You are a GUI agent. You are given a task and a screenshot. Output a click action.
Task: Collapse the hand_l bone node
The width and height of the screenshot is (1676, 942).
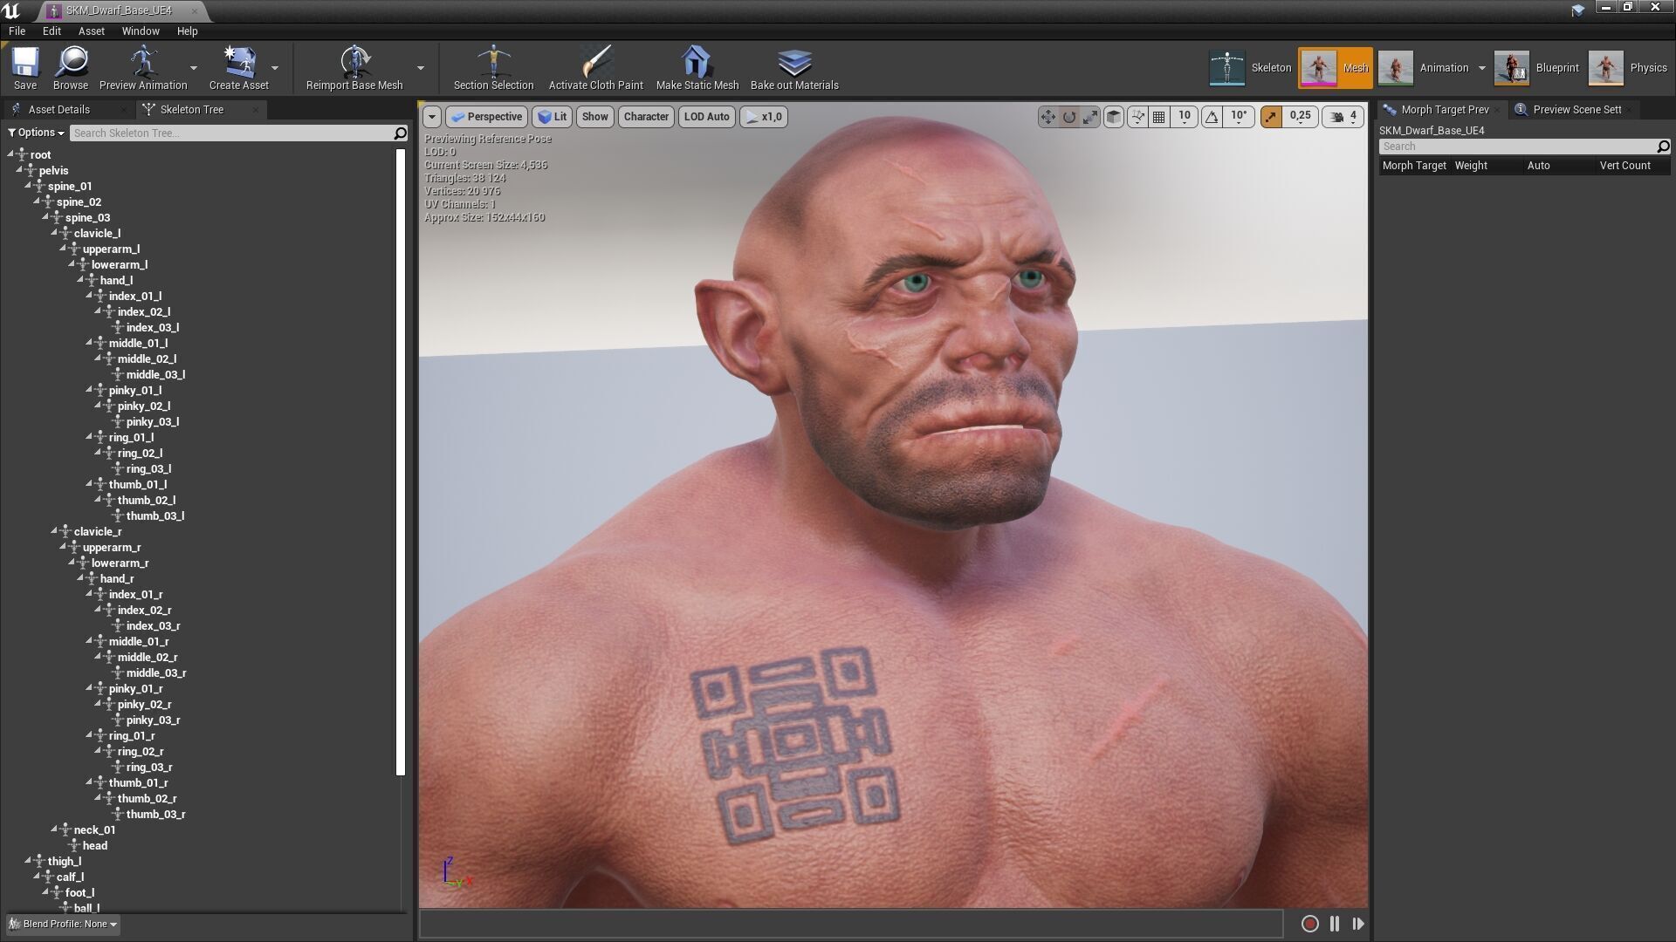coord(80,280)
